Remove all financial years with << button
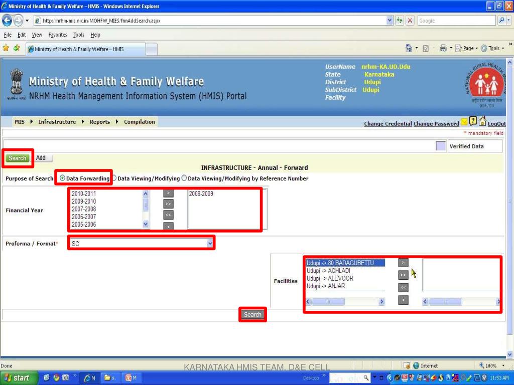The image size is (514, 385). pos(168,215)
